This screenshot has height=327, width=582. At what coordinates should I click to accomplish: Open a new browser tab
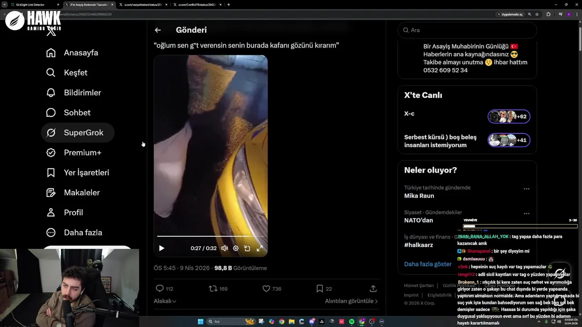click(228, 5)
